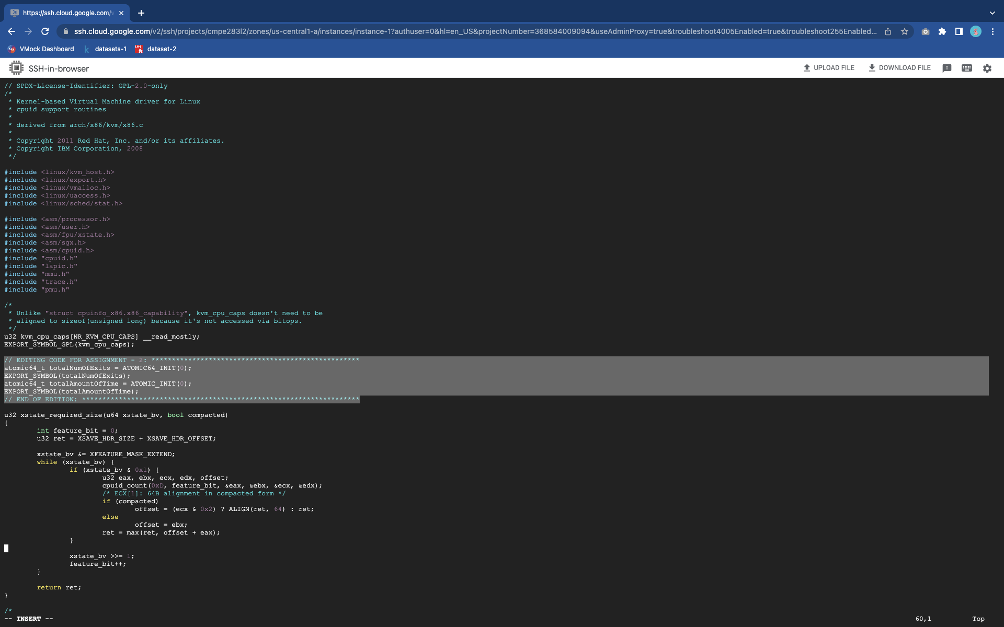Open the tab search chevron
Viewport: 1004px width, 627px height.
[992, 13]
